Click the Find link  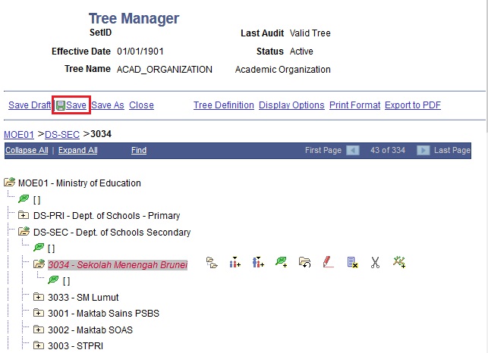tap(139, 151)
